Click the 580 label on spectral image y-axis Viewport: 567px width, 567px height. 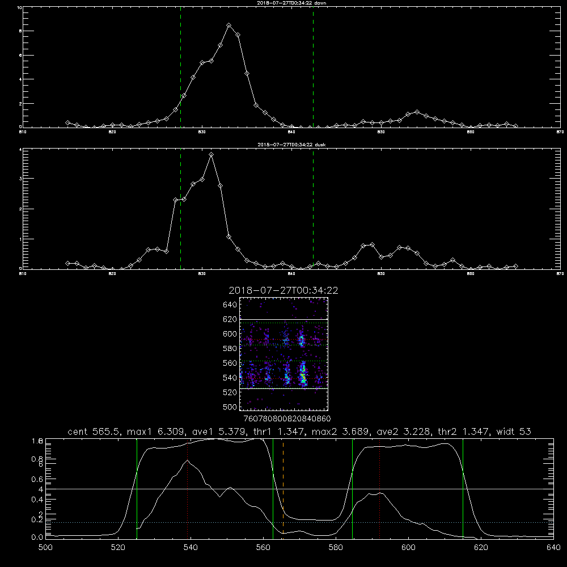tap(230, 349)
